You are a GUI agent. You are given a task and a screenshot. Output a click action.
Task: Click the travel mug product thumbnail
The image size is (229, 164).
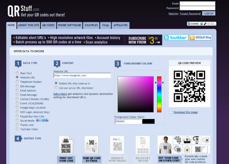coord(196,140)
